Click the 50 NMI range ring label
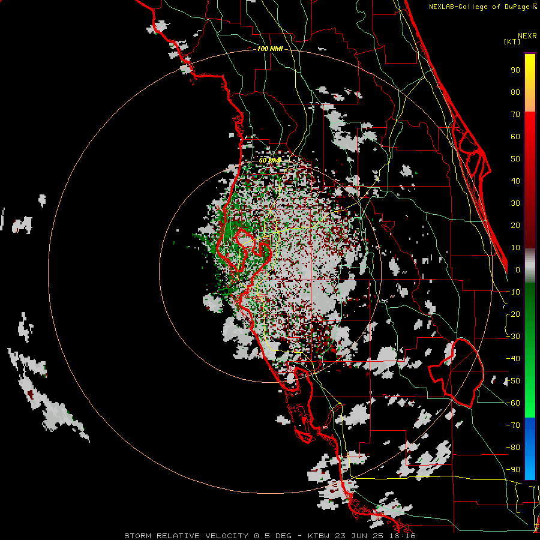540x540 pixels. click(x=269, y=160)
